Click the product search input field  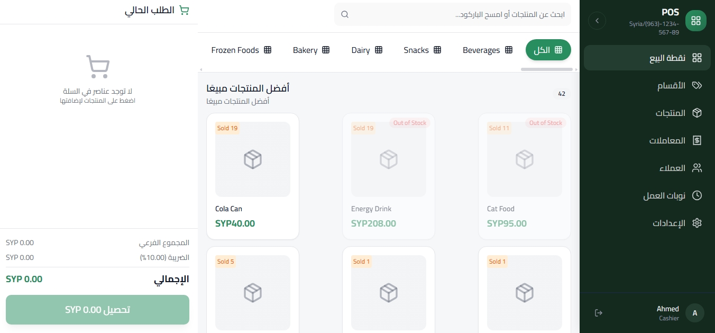453,14
